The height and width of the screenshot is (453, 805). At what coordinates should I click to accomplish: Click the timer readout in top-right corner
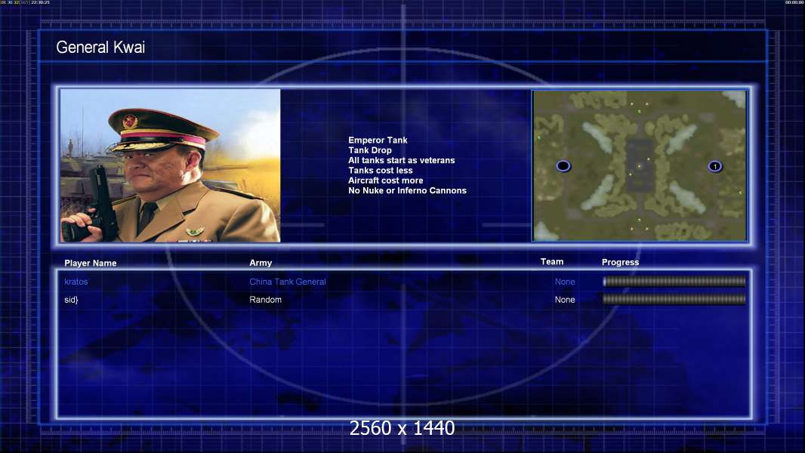[794, 2]
